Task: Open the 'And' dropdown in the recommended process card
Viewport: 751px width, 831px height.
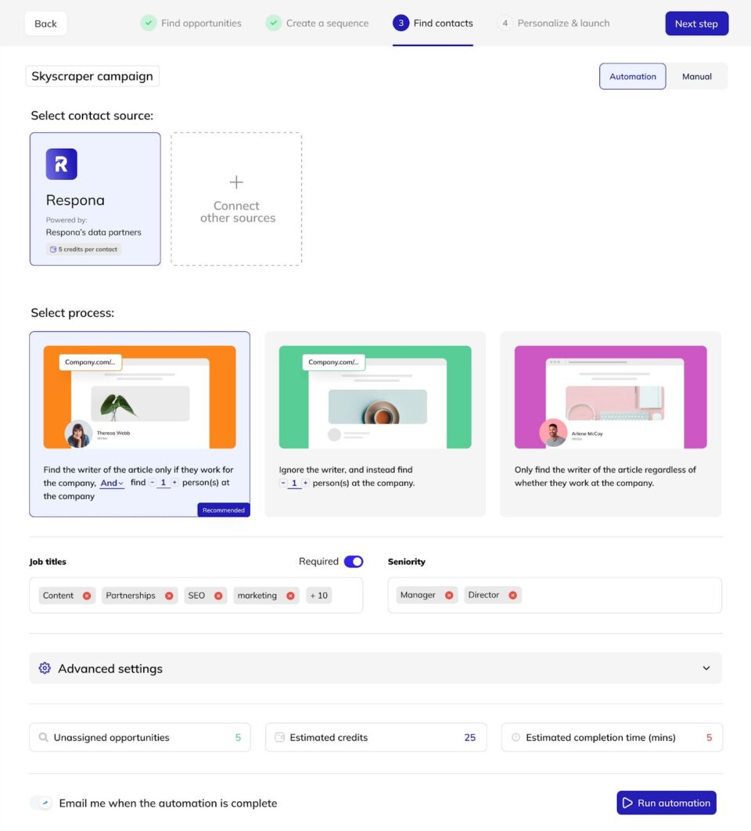Action: [x=112, y=483]
